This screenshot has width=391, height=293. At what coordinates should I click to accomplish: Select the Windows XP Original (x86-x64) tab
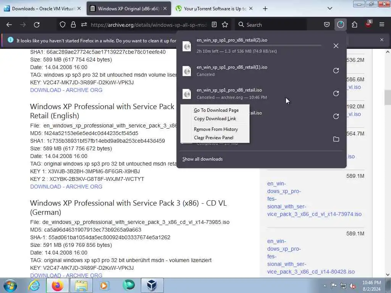(x=129, y=9)
